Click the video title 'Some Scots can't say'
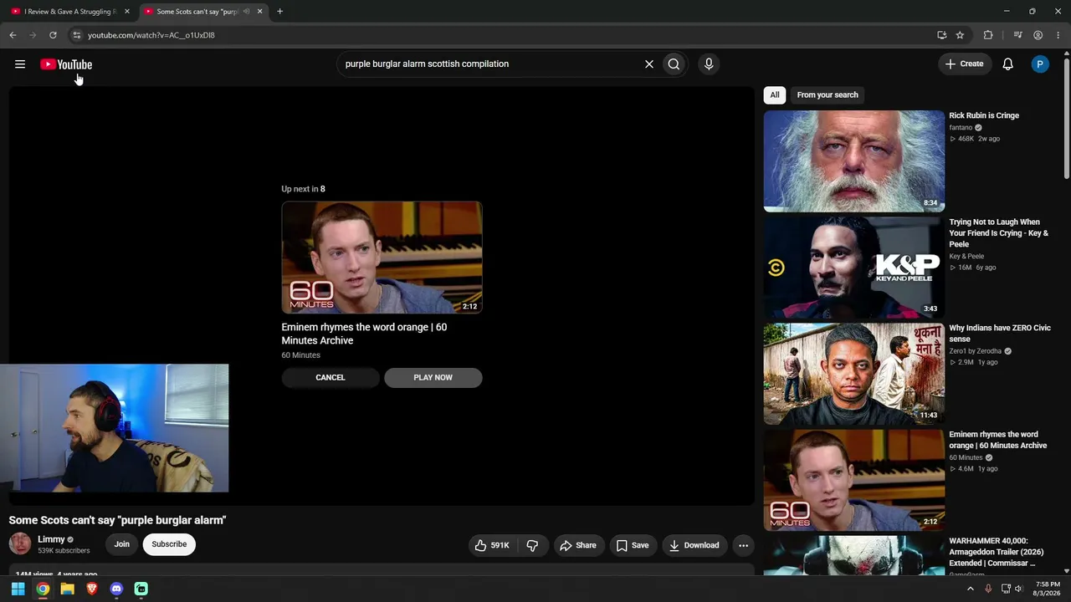Screen dimensions: 1071x602 pos(117,520)
